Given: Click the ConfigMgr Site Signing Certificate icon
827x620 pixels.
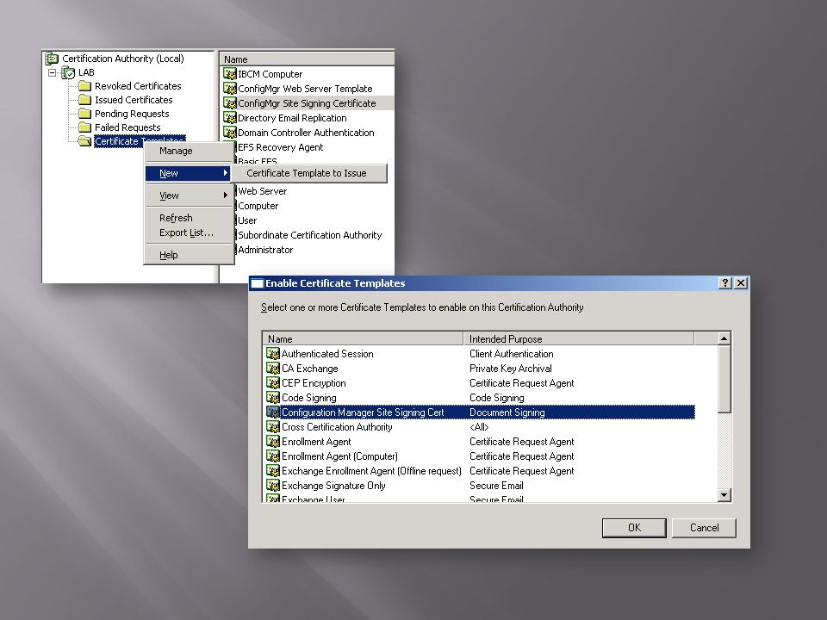Looking at the screenshot, I should pyautogui.click(x=230, y=103).
